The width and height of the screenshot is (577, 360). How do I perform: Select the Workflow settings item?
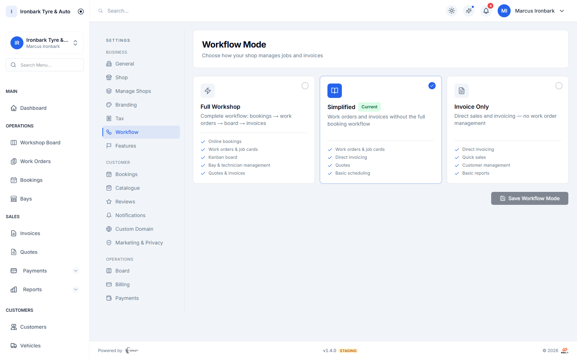(141, 132)
